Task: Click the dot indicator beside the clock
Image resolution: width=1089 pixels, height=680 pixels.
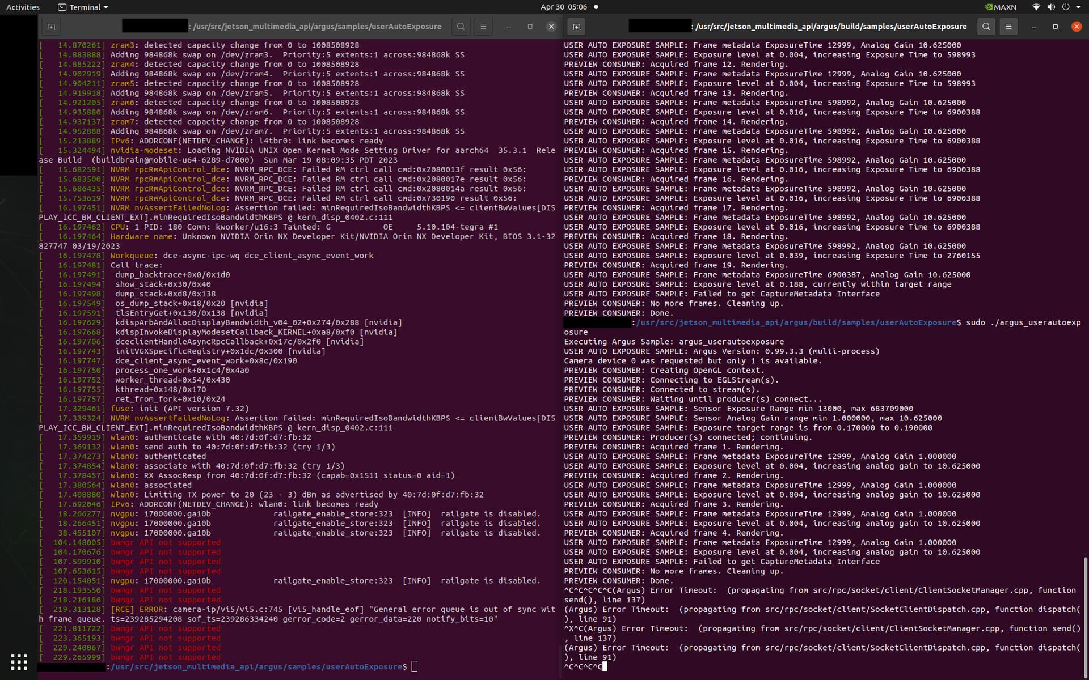Action: pos(595,7)
